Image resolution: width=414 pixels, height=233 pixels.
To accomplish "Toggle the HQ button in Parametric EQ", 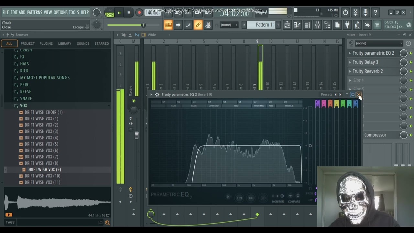I will pos(251,198).
